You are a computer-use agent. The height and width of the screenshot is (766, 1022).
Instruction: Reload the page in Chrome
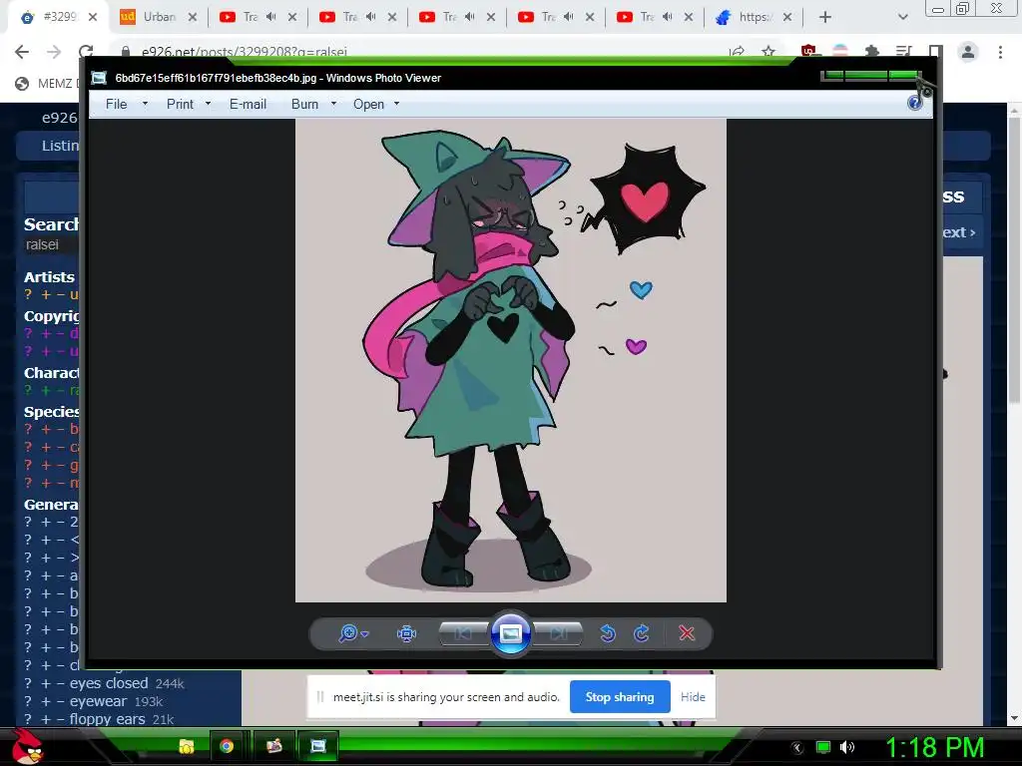[86, 51]
